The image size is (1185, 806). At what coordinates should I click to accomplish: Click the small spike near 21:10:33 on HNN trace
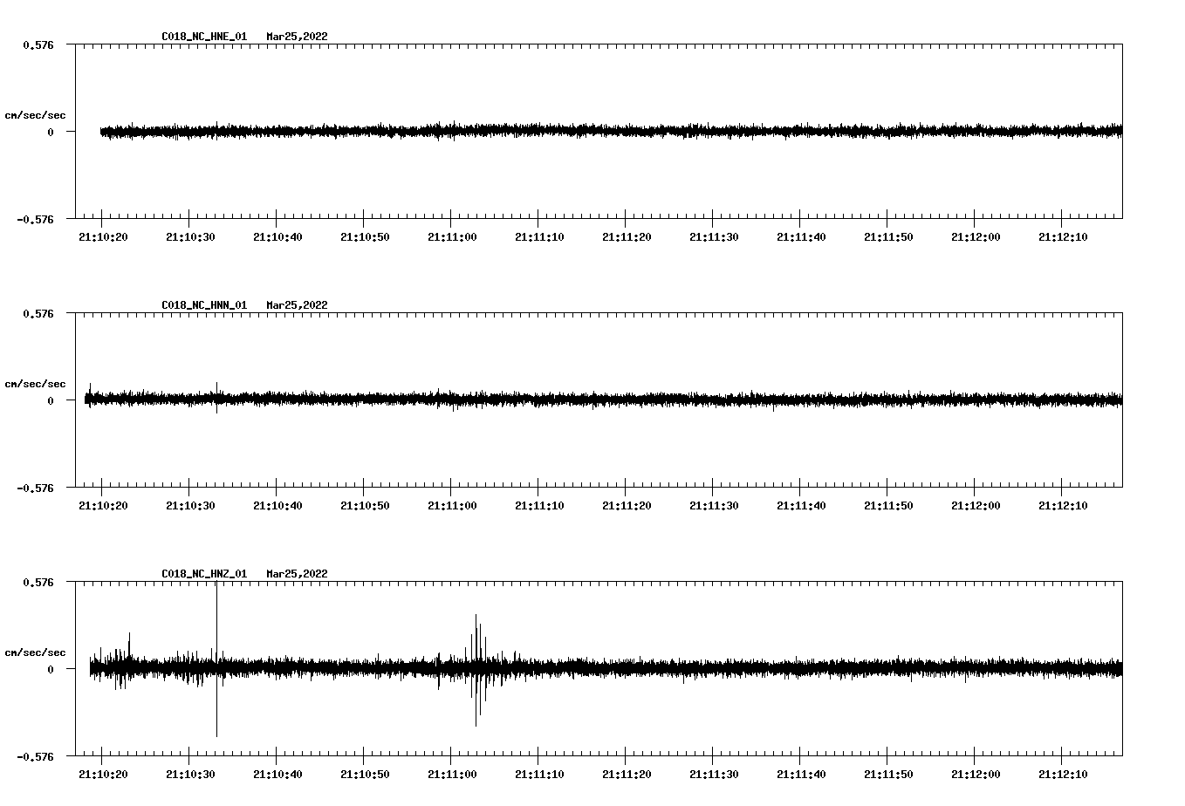coord(216,397)
